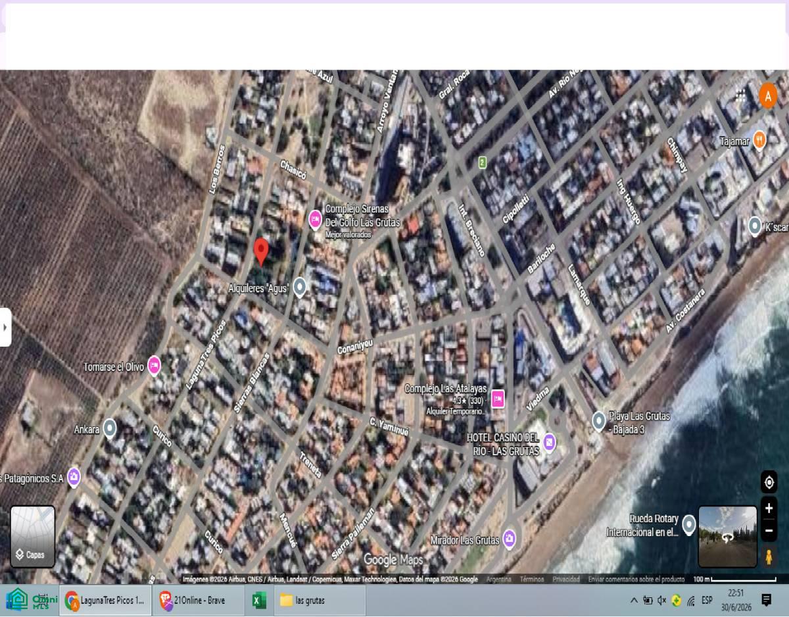Select the Hotel Casino del Rio camera pin
The height and width of the screenshot is (617, 789).
[x=549, y=442]
